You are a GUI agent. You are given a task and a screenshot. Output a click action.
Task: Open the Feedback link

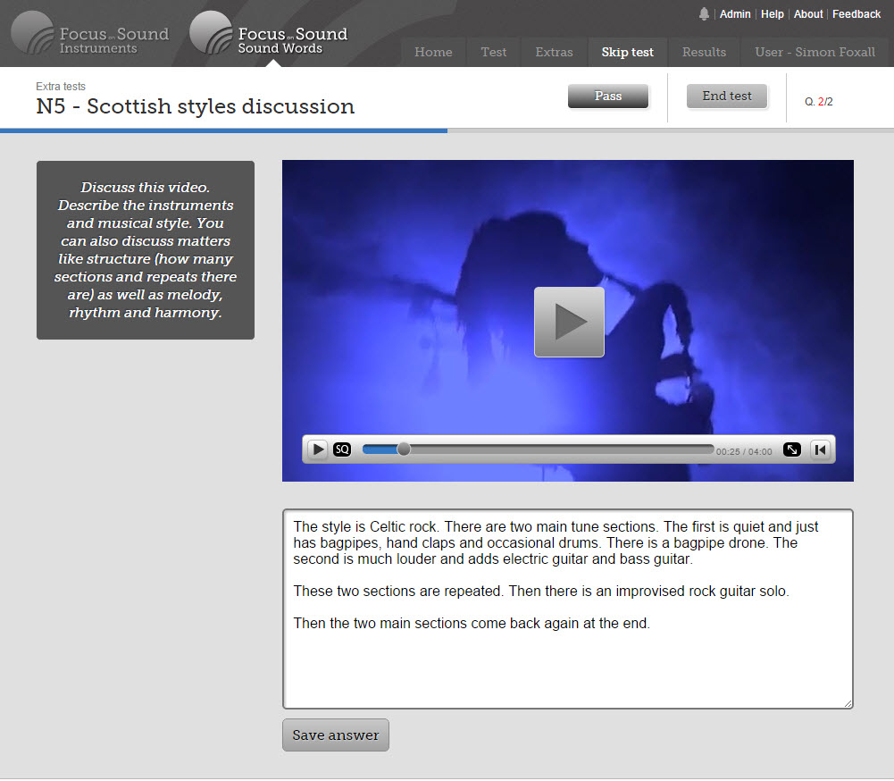[856, 14]
